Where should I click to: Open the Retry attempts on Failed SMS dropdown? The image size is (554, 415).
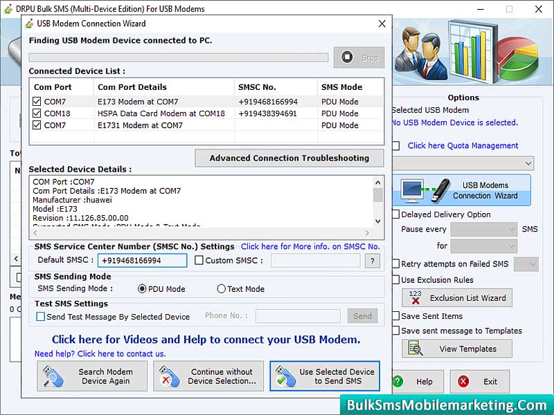(526, 264)
